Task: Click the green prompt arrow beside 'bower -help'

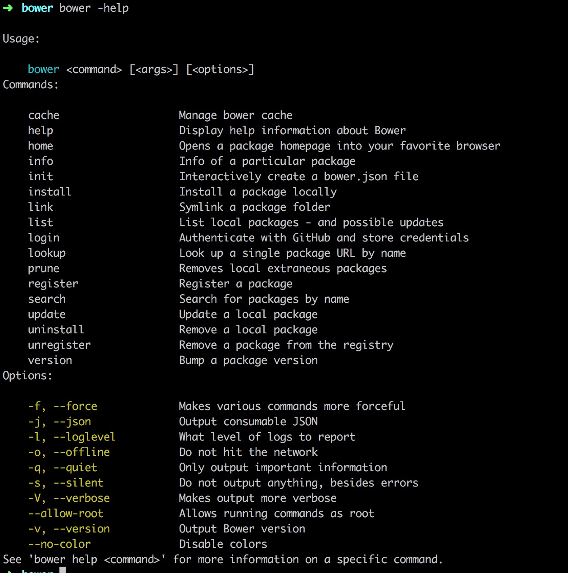Action: [8, 8]
